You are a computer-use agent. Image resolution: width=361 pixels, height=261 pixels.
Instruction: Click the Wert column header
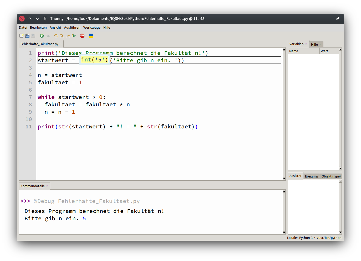pyautogui.click(x=329, y=51)
